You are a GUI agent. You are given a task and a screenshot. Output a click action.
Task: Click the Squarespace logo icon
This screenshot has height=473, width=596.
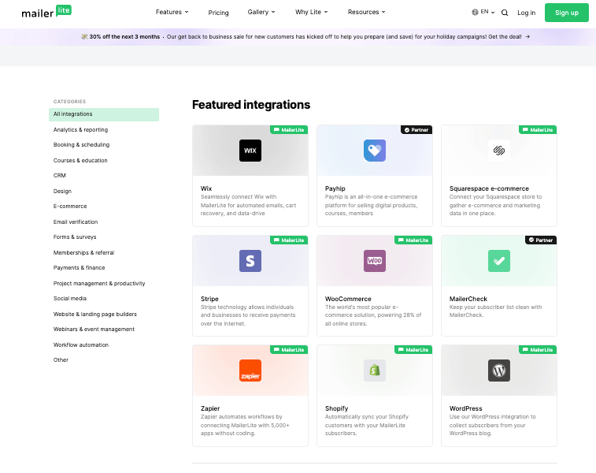[498, 151]
